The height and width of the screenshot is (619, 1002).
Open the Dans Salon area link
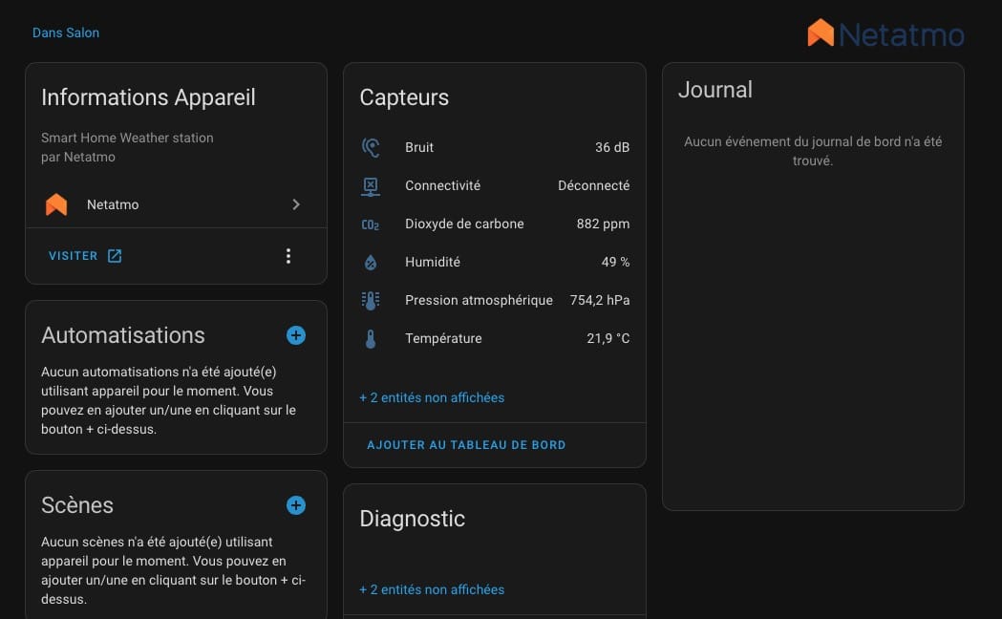[66, 32]
